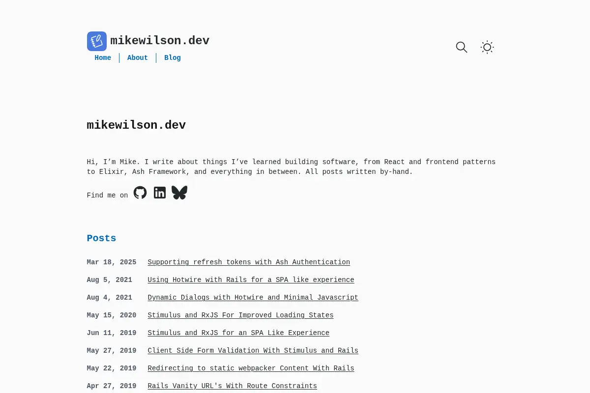The image size is (590, 393).
Task: Toggle the sun light/dark theme icon
Action: coord(487,47)
